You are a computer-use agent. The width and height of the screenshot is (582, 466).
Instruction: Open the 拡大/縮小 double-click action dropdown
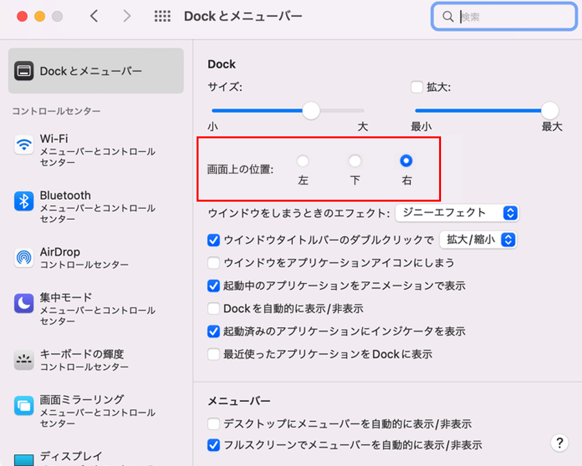point(478,240)
